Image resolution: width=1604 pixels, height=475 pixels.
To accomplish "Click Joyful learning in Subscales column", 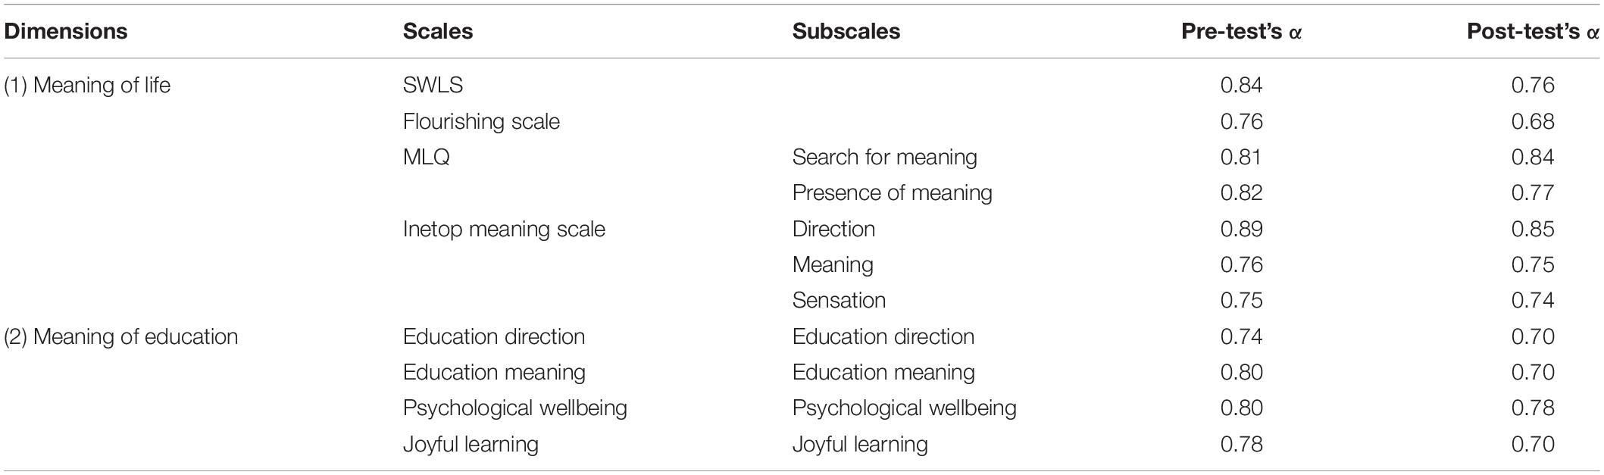I will [x=860, y=445].
